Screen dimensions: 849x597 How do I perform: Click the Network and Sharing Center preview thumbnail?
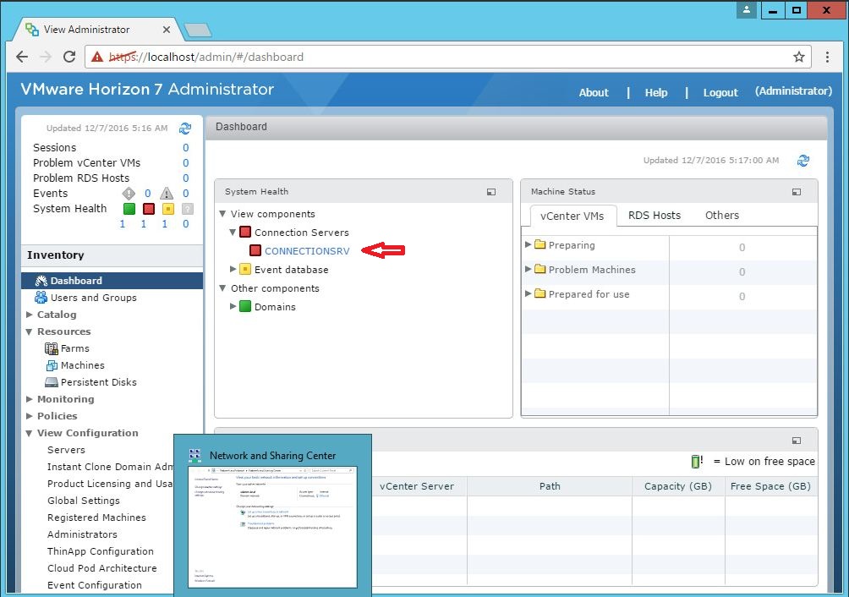pyautogui.click(x=272, y=527)
